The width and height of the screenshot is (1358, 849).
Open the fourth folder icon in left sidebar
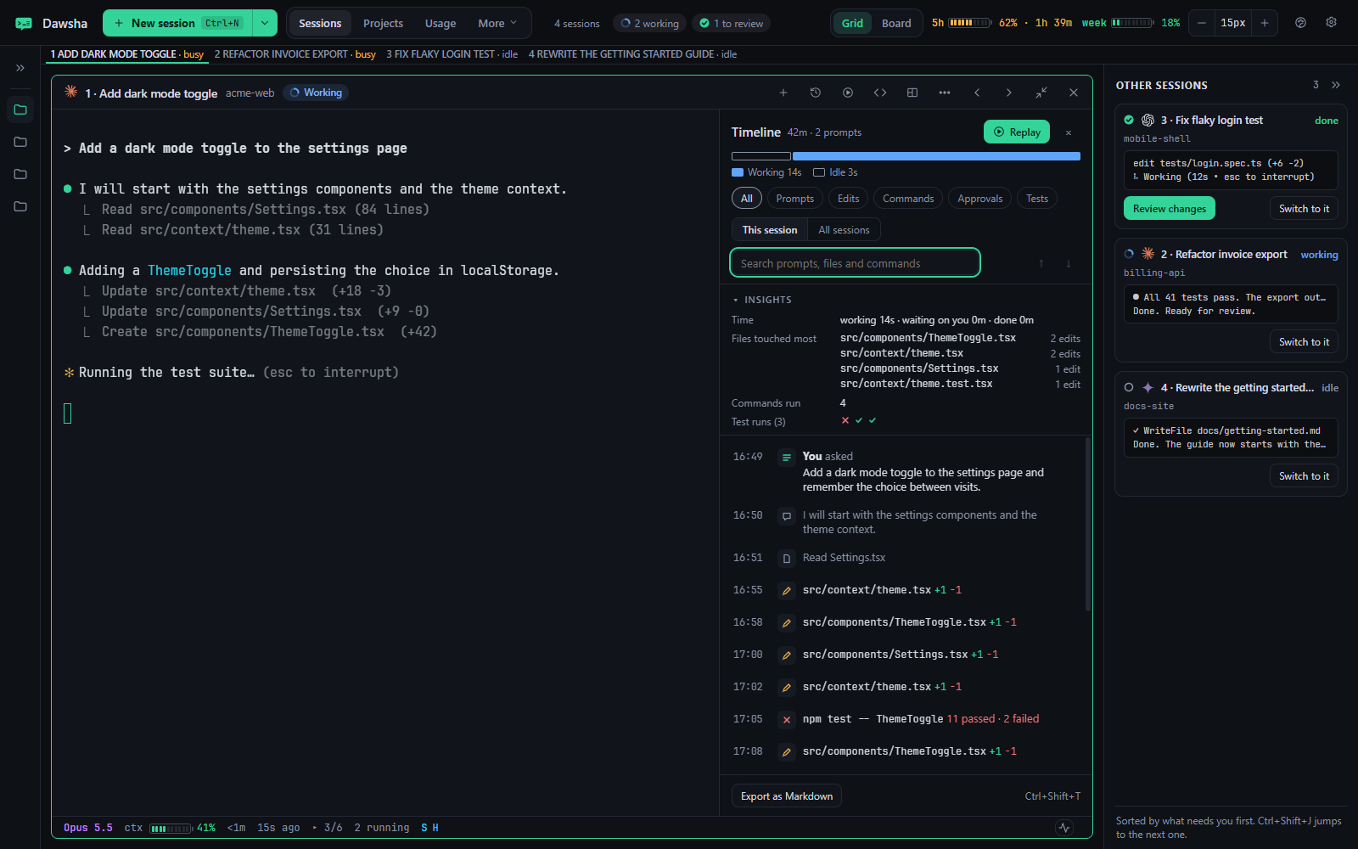pos(20,206)
